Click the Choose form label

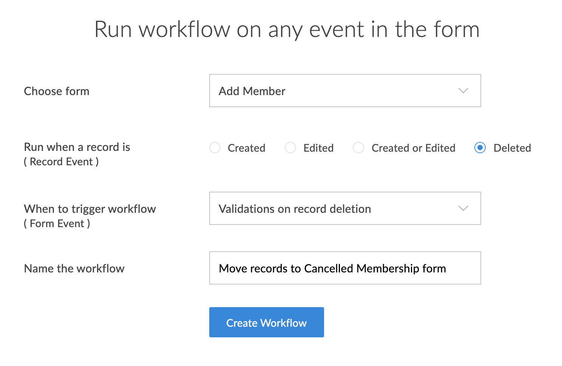click(57, 91)
